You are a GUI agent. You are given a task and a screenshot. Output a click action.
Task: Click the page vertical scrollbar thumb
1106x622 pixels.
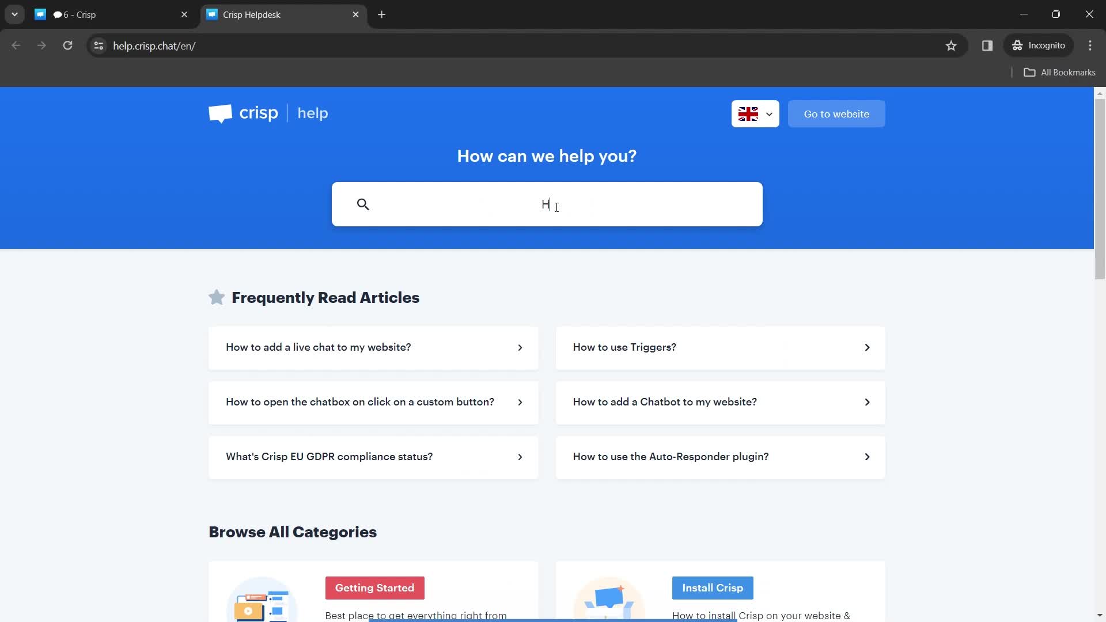(x=1100, y=189)
